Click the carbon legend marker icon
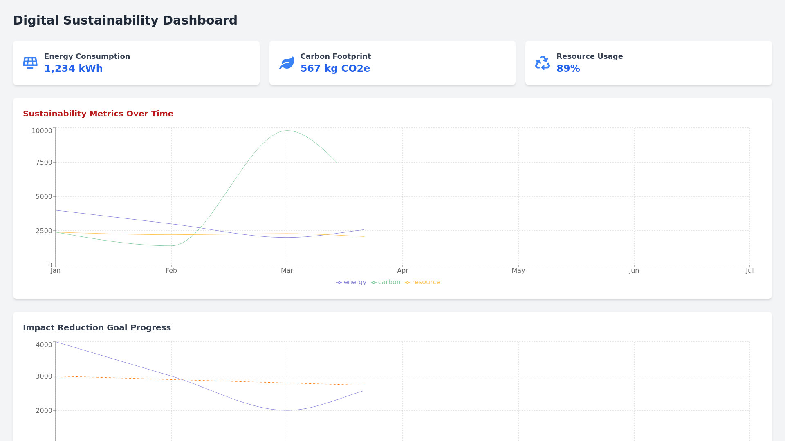Viewport: 785px width, 441px height. (x=374, y=283)
